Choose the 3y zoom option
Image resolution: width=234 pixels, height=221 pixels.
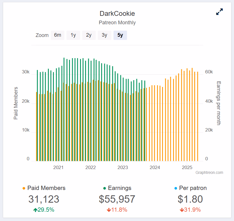click(105, 35)
